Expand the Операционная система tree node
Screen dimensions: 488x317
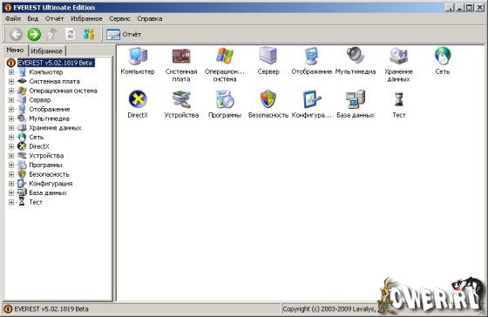tap(11, 91)
